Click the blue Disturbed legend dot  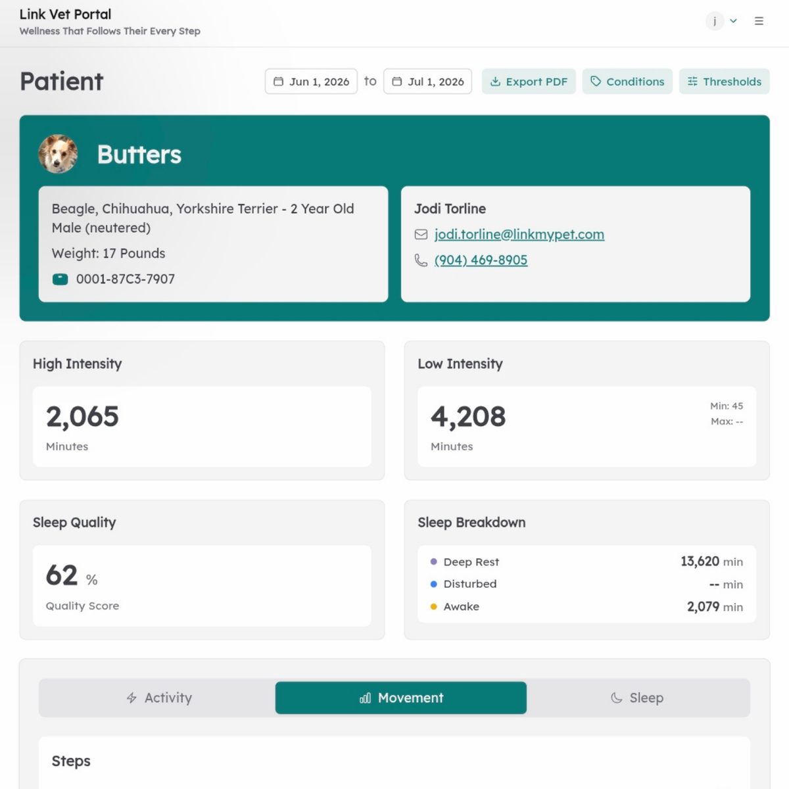click(433, 584)
